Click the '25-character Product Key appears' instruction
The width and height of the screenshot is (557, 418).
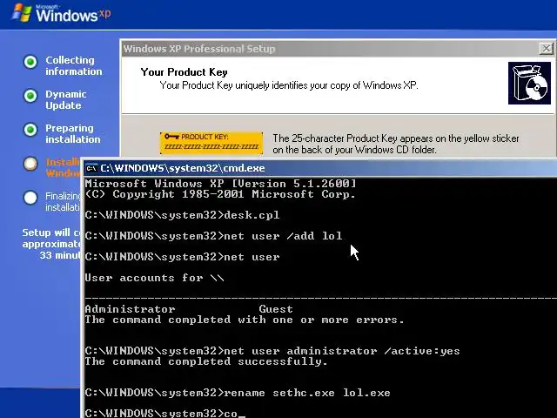(x=396, y=144)
